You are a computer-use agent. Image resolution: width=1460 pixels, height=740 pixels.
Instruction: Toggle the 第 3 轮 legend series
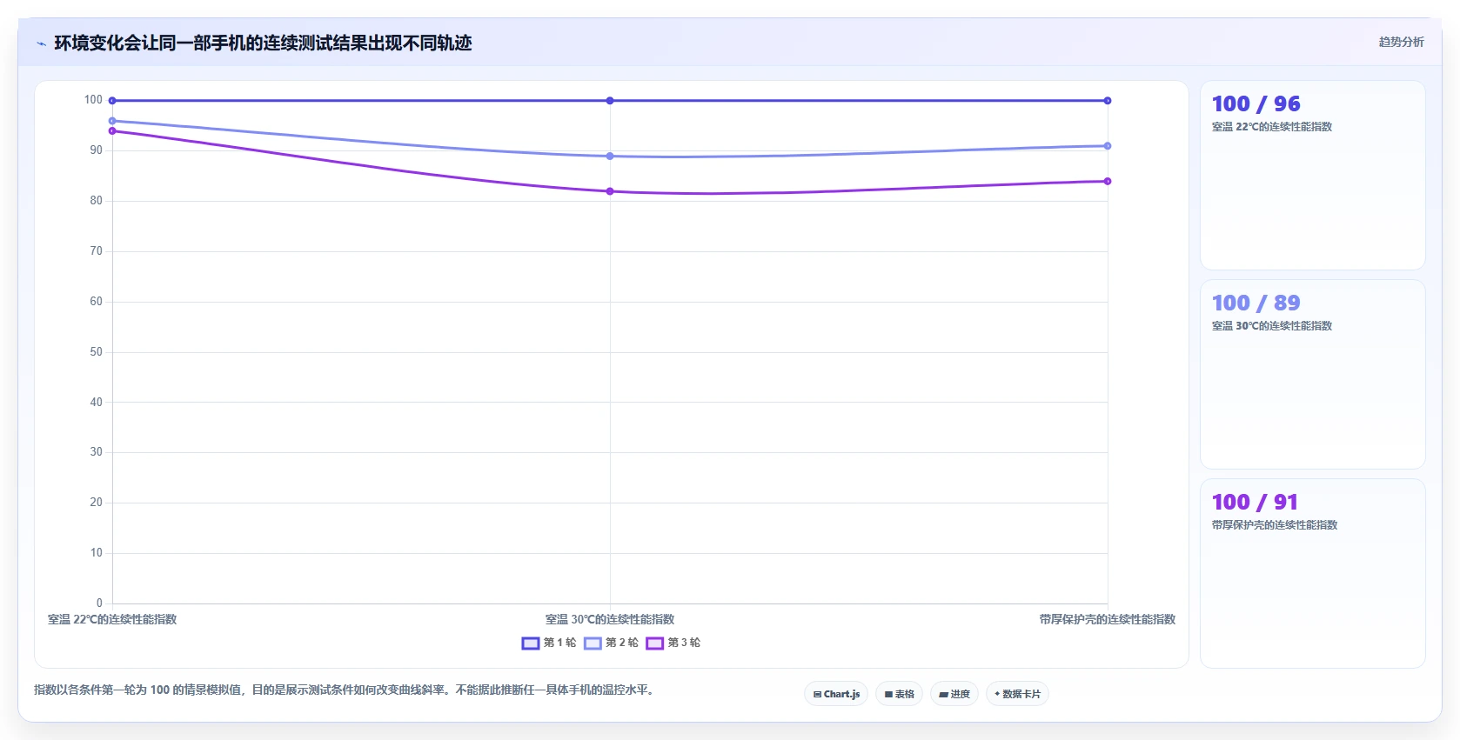coord(673,643)
